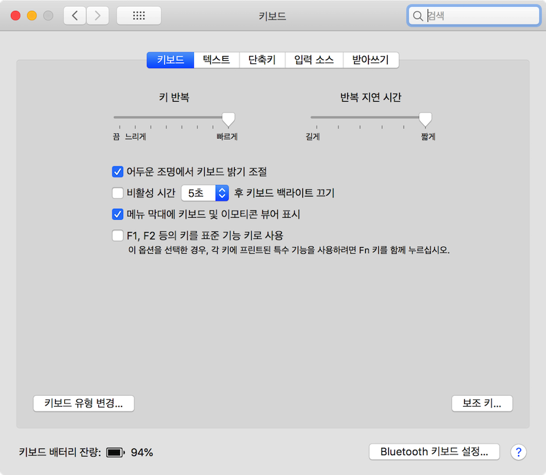
Task: Click the 키 반복 slider handle
Action: point(229,119)
